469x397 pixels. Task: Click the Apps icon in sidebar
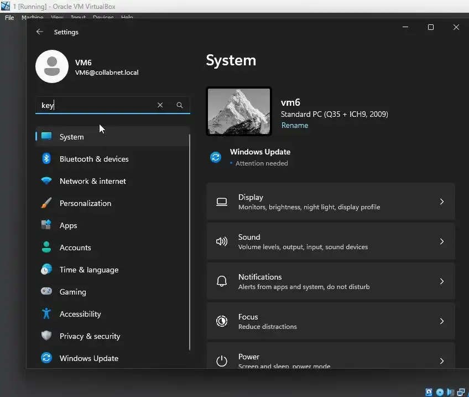point(46,225)
